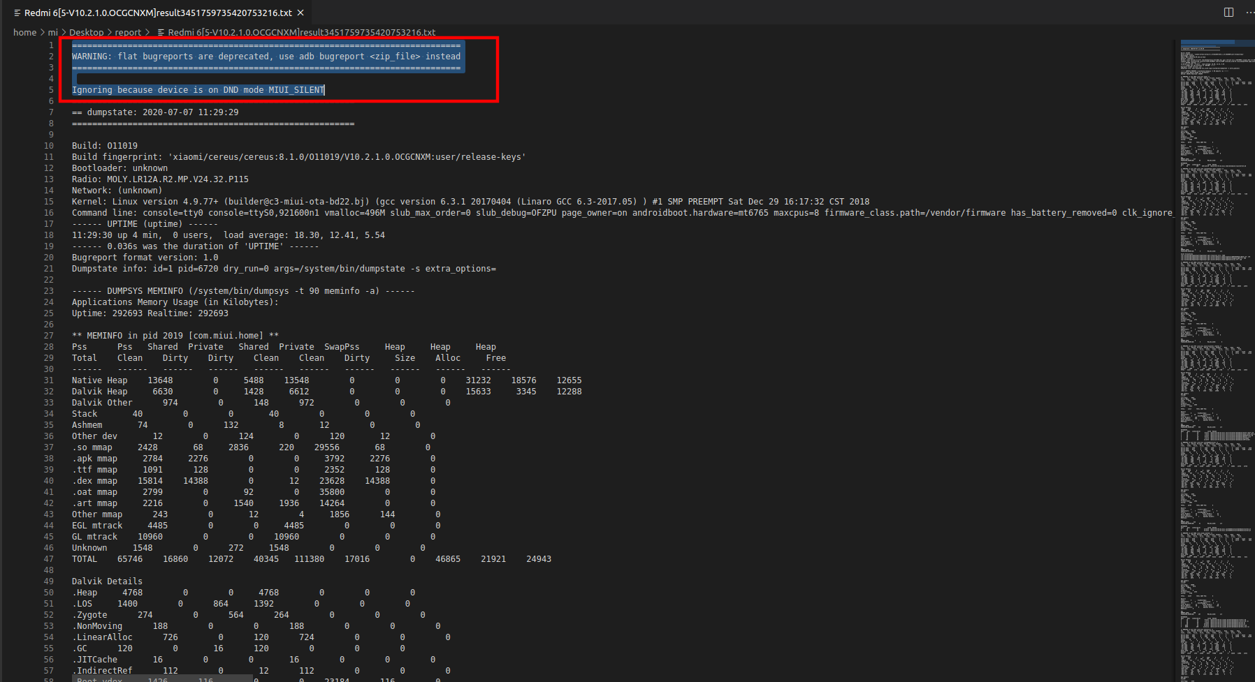This screenshot has width=1255, height=682.
Task: Click line number 47 in the gutter
Action: [48, 559]
